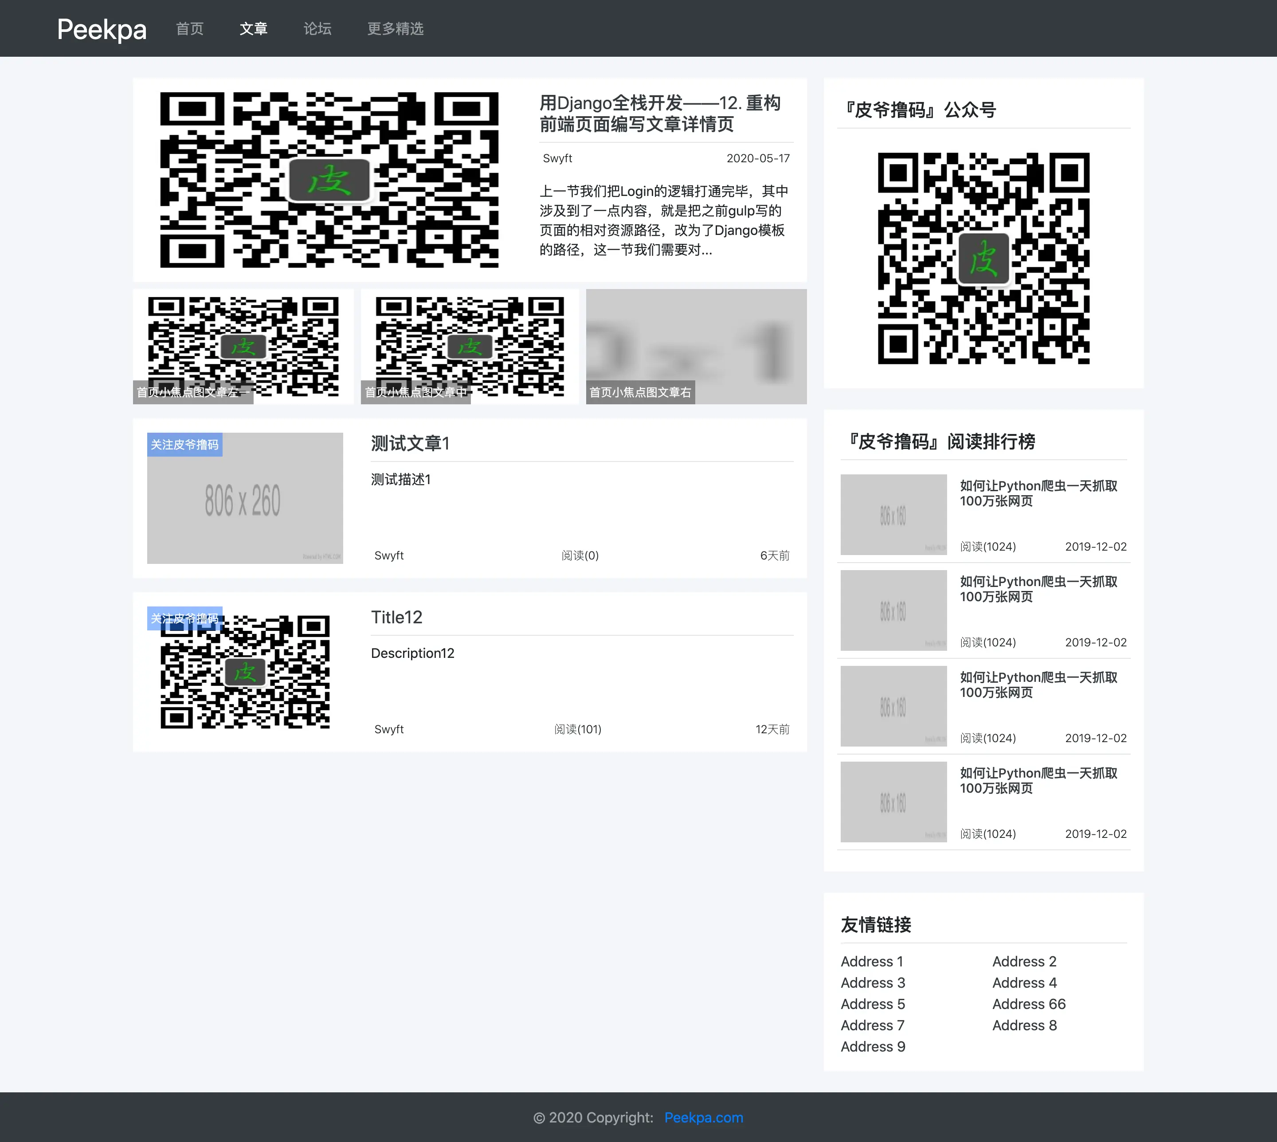
Task: Open the featured Django article QR image
Action: tap(329, 180)
